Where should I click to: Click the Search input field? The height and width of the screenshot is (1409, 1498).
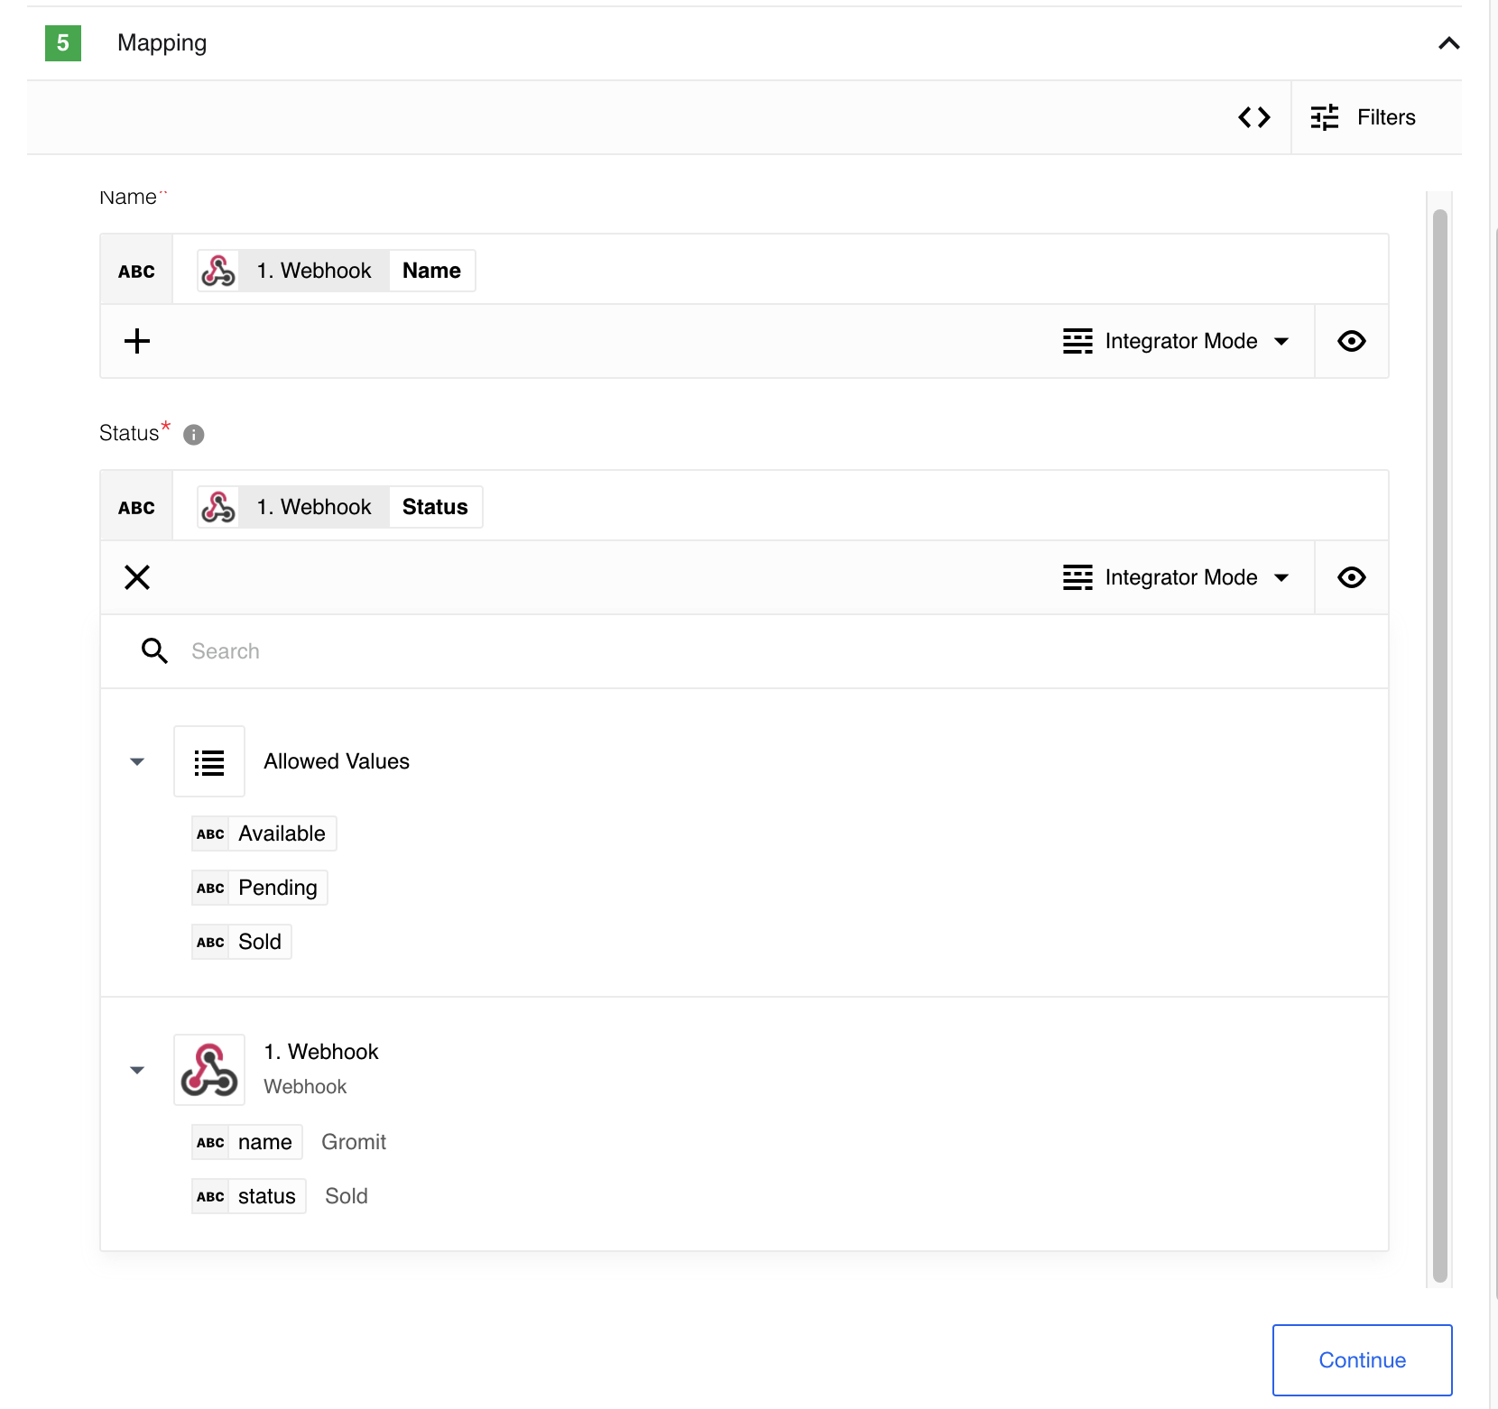[744, 651]
